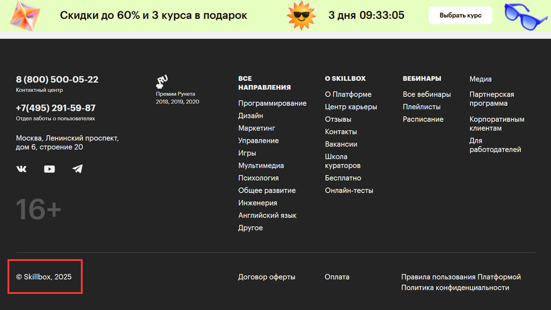This screenshot has width=551, height=310.
Task: Open the 'Договор оферты' link
Action: click(x=267, y=277)
